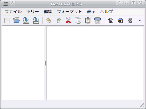Viewport: 146px width, 109px height.
Task: Create a new document with the blank page icon
Action: (7, 20)
